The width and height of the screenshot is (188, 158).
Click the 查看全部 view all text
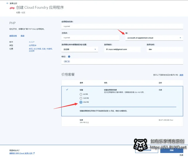[x=13, y=3]
